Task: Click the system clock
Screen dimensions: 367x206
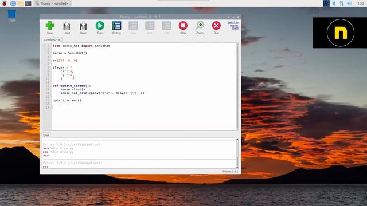Action: [x=360, y=3]
